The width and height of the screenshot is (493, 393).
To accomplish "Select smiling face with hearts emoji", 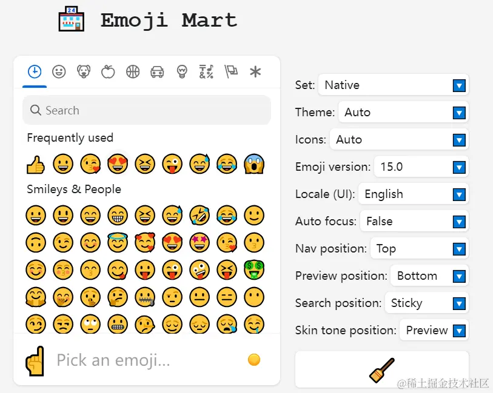I will [x=145, y=243].
